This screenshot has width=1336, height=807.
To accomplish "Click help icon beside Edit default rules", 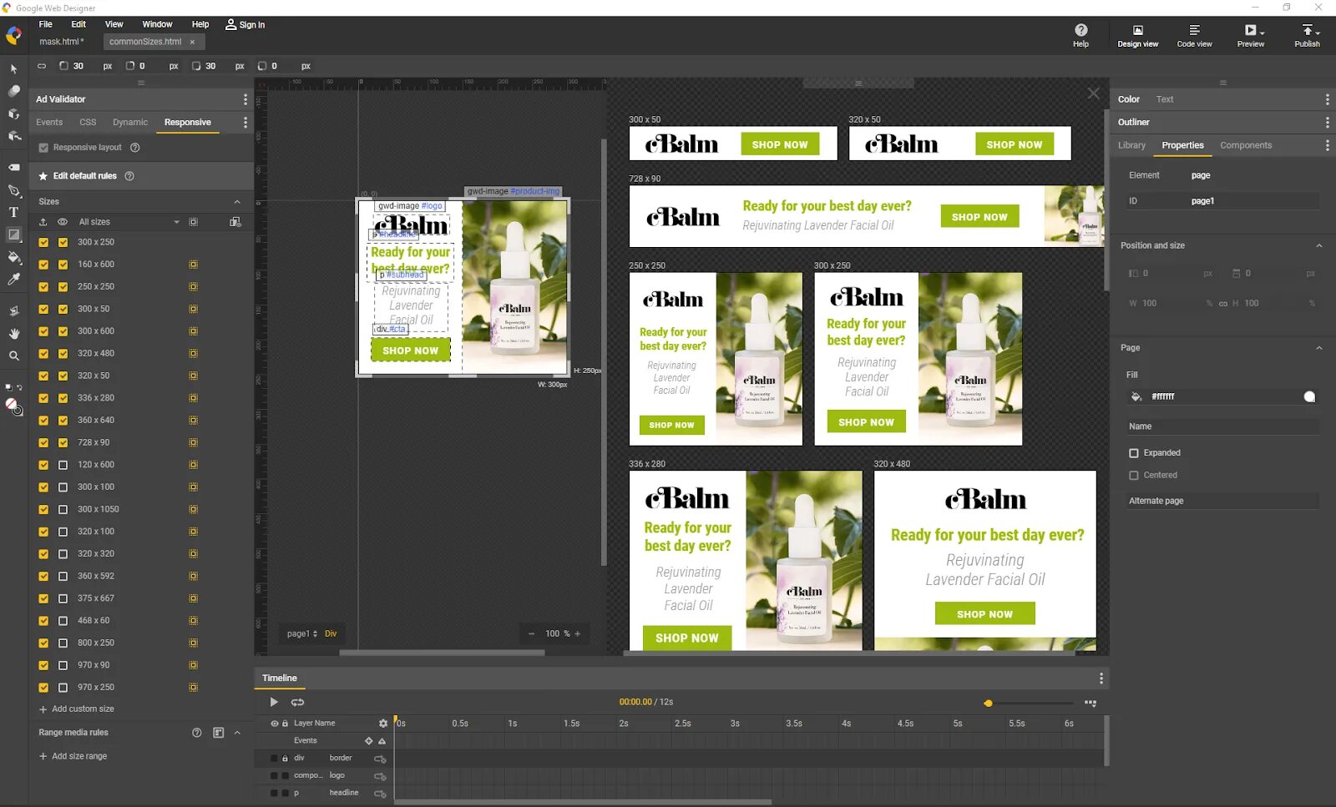I will tap(129, 176).
